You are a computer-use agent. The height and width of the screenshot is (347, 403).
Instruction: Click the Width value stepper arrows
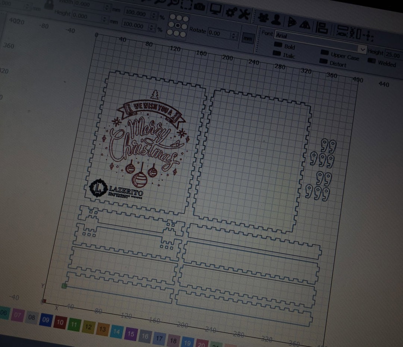coord(107,7)
